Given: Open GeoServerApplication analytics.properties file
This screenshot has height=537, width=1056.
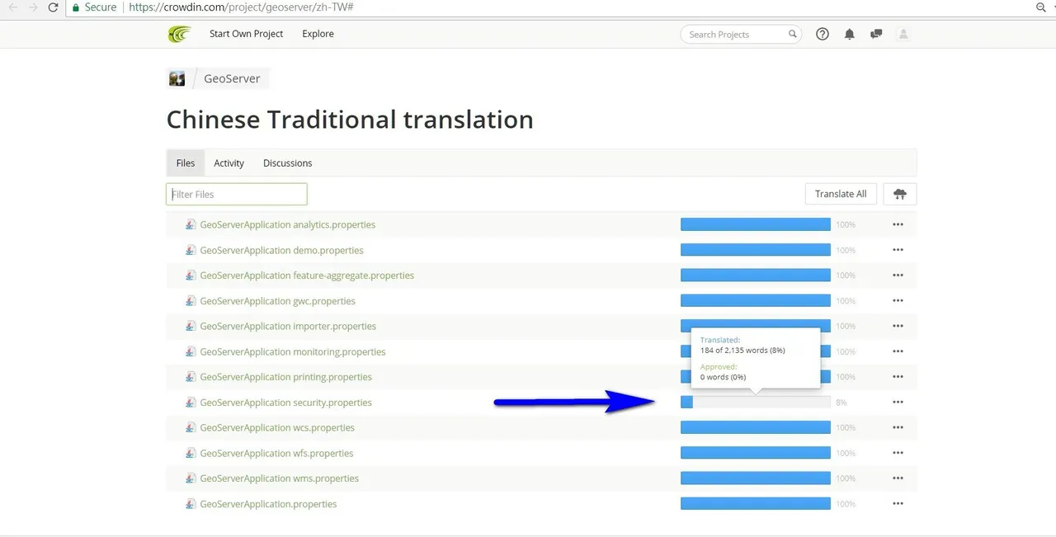Looking at the screenshot, I should 287,224.
